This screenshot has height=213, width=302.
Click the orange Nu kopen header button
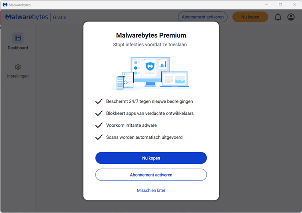pos(250,17)
